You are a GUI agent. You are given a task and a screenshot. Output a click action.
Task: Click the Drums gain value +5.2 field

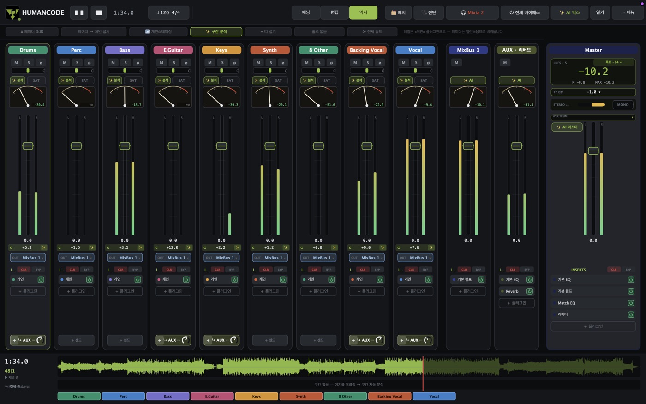click(x=27, y=247)
